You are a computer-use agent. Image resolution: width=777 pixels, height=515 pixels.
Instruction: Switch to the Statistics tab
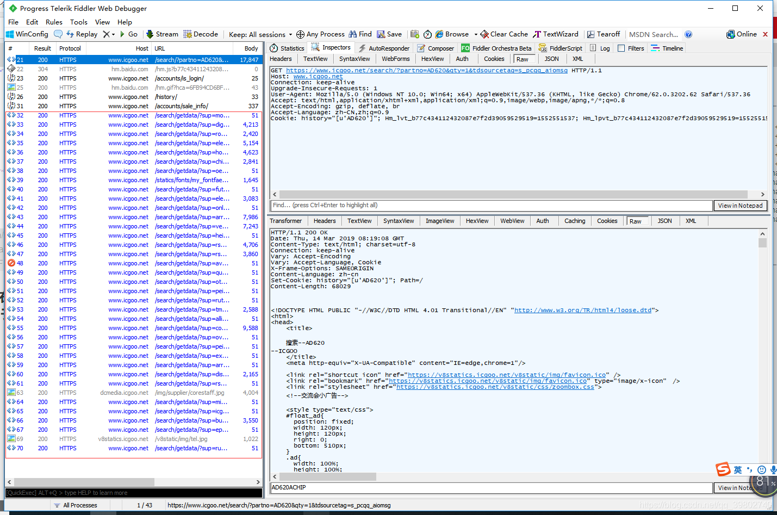287,48
